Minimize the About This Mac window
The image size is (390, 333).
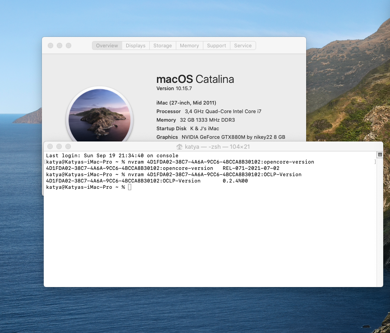(60, 46)
